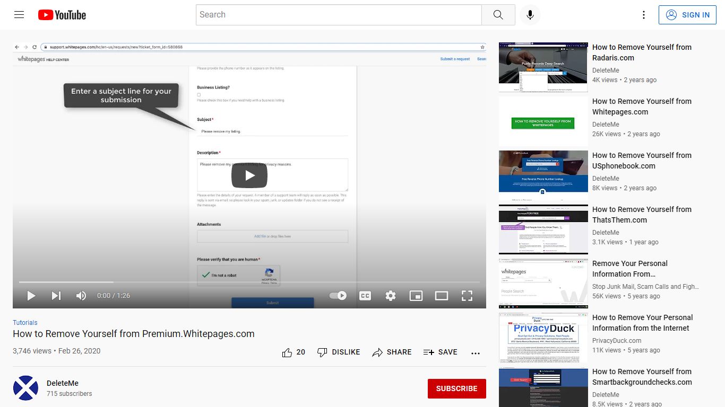The width and height of the screenshot is (725, 407).
Task: Open the hamburger guide menu
Action: (19, 15)
